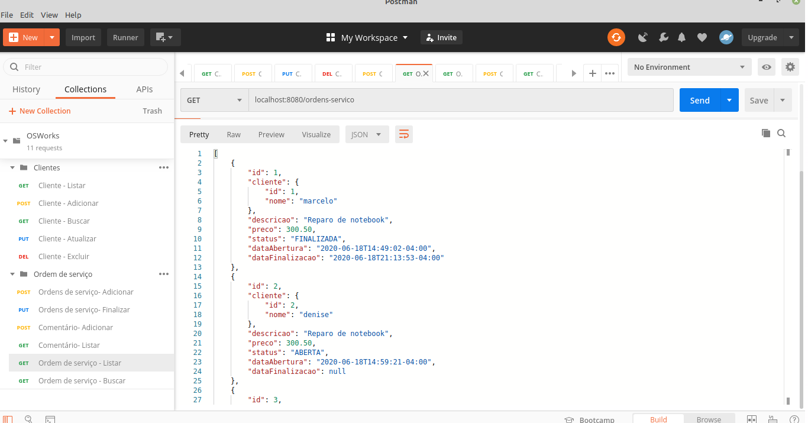Image resolution: width=808 pixels, height=423 pixels.
Task: Open the File menu
Action: coord(7,15)
